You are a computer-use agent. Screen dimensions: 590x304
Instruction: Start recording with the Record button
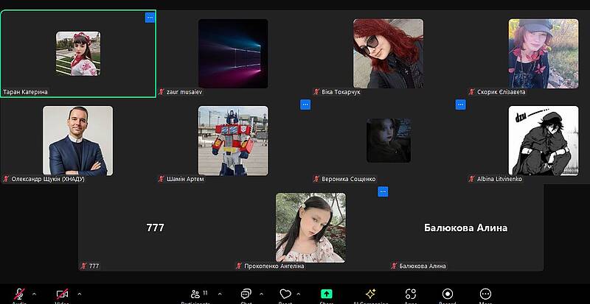click(x=448, y=294)
